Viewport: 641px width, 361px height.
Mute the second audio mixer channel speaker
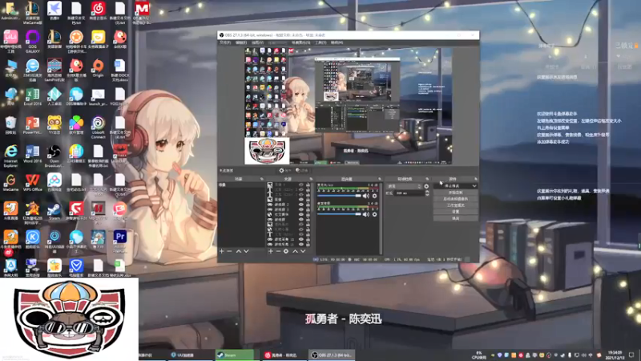point(366,214)
